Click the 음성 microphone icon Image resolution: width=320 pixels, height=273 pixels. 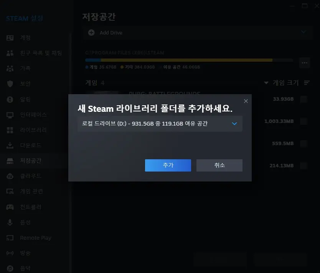11,222
